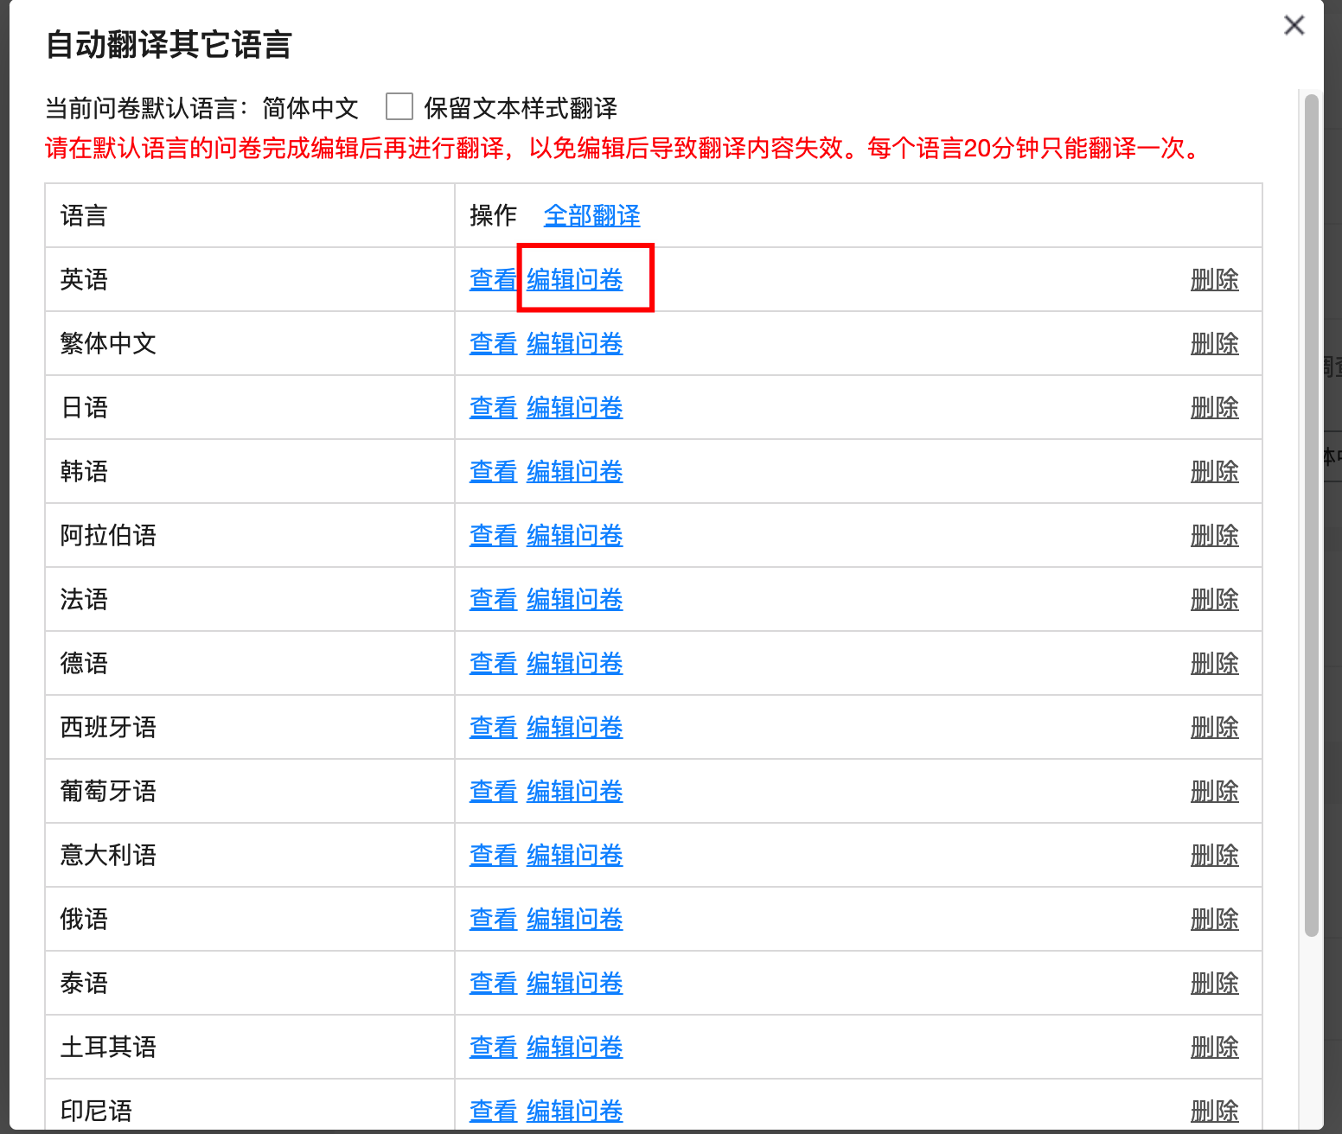Close the auto-translate dialog with X
The height and width of the screenshot is (1134, 1342).
click(x=1294, y=25)
